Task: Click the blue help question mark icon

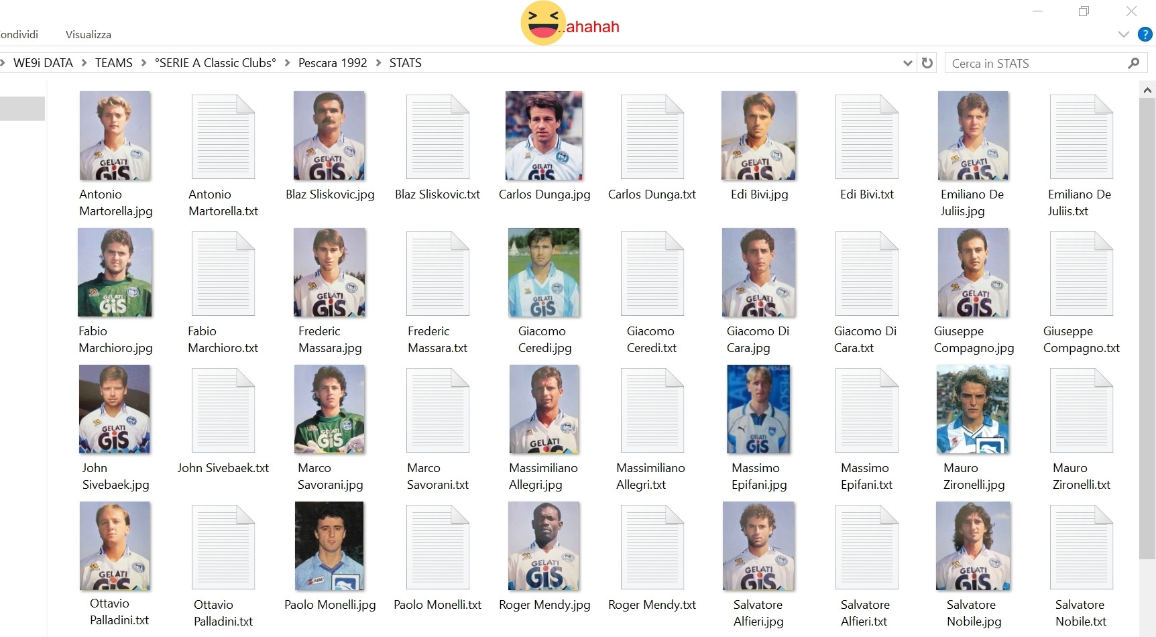Action: coord(1145,34)
